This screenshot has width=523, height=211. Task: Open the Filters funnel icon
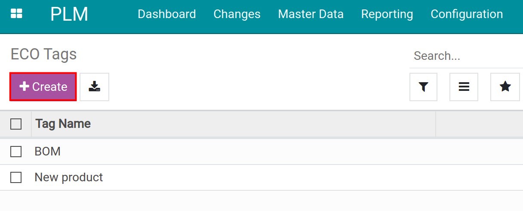click(x=423, y=87)
